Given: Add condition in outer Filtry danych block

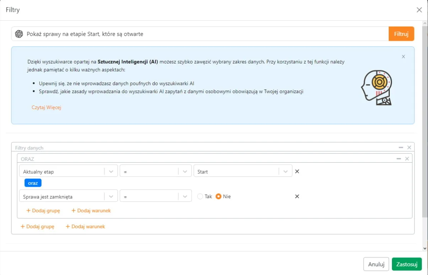Looking at the screenshot, I should [85, 226].
